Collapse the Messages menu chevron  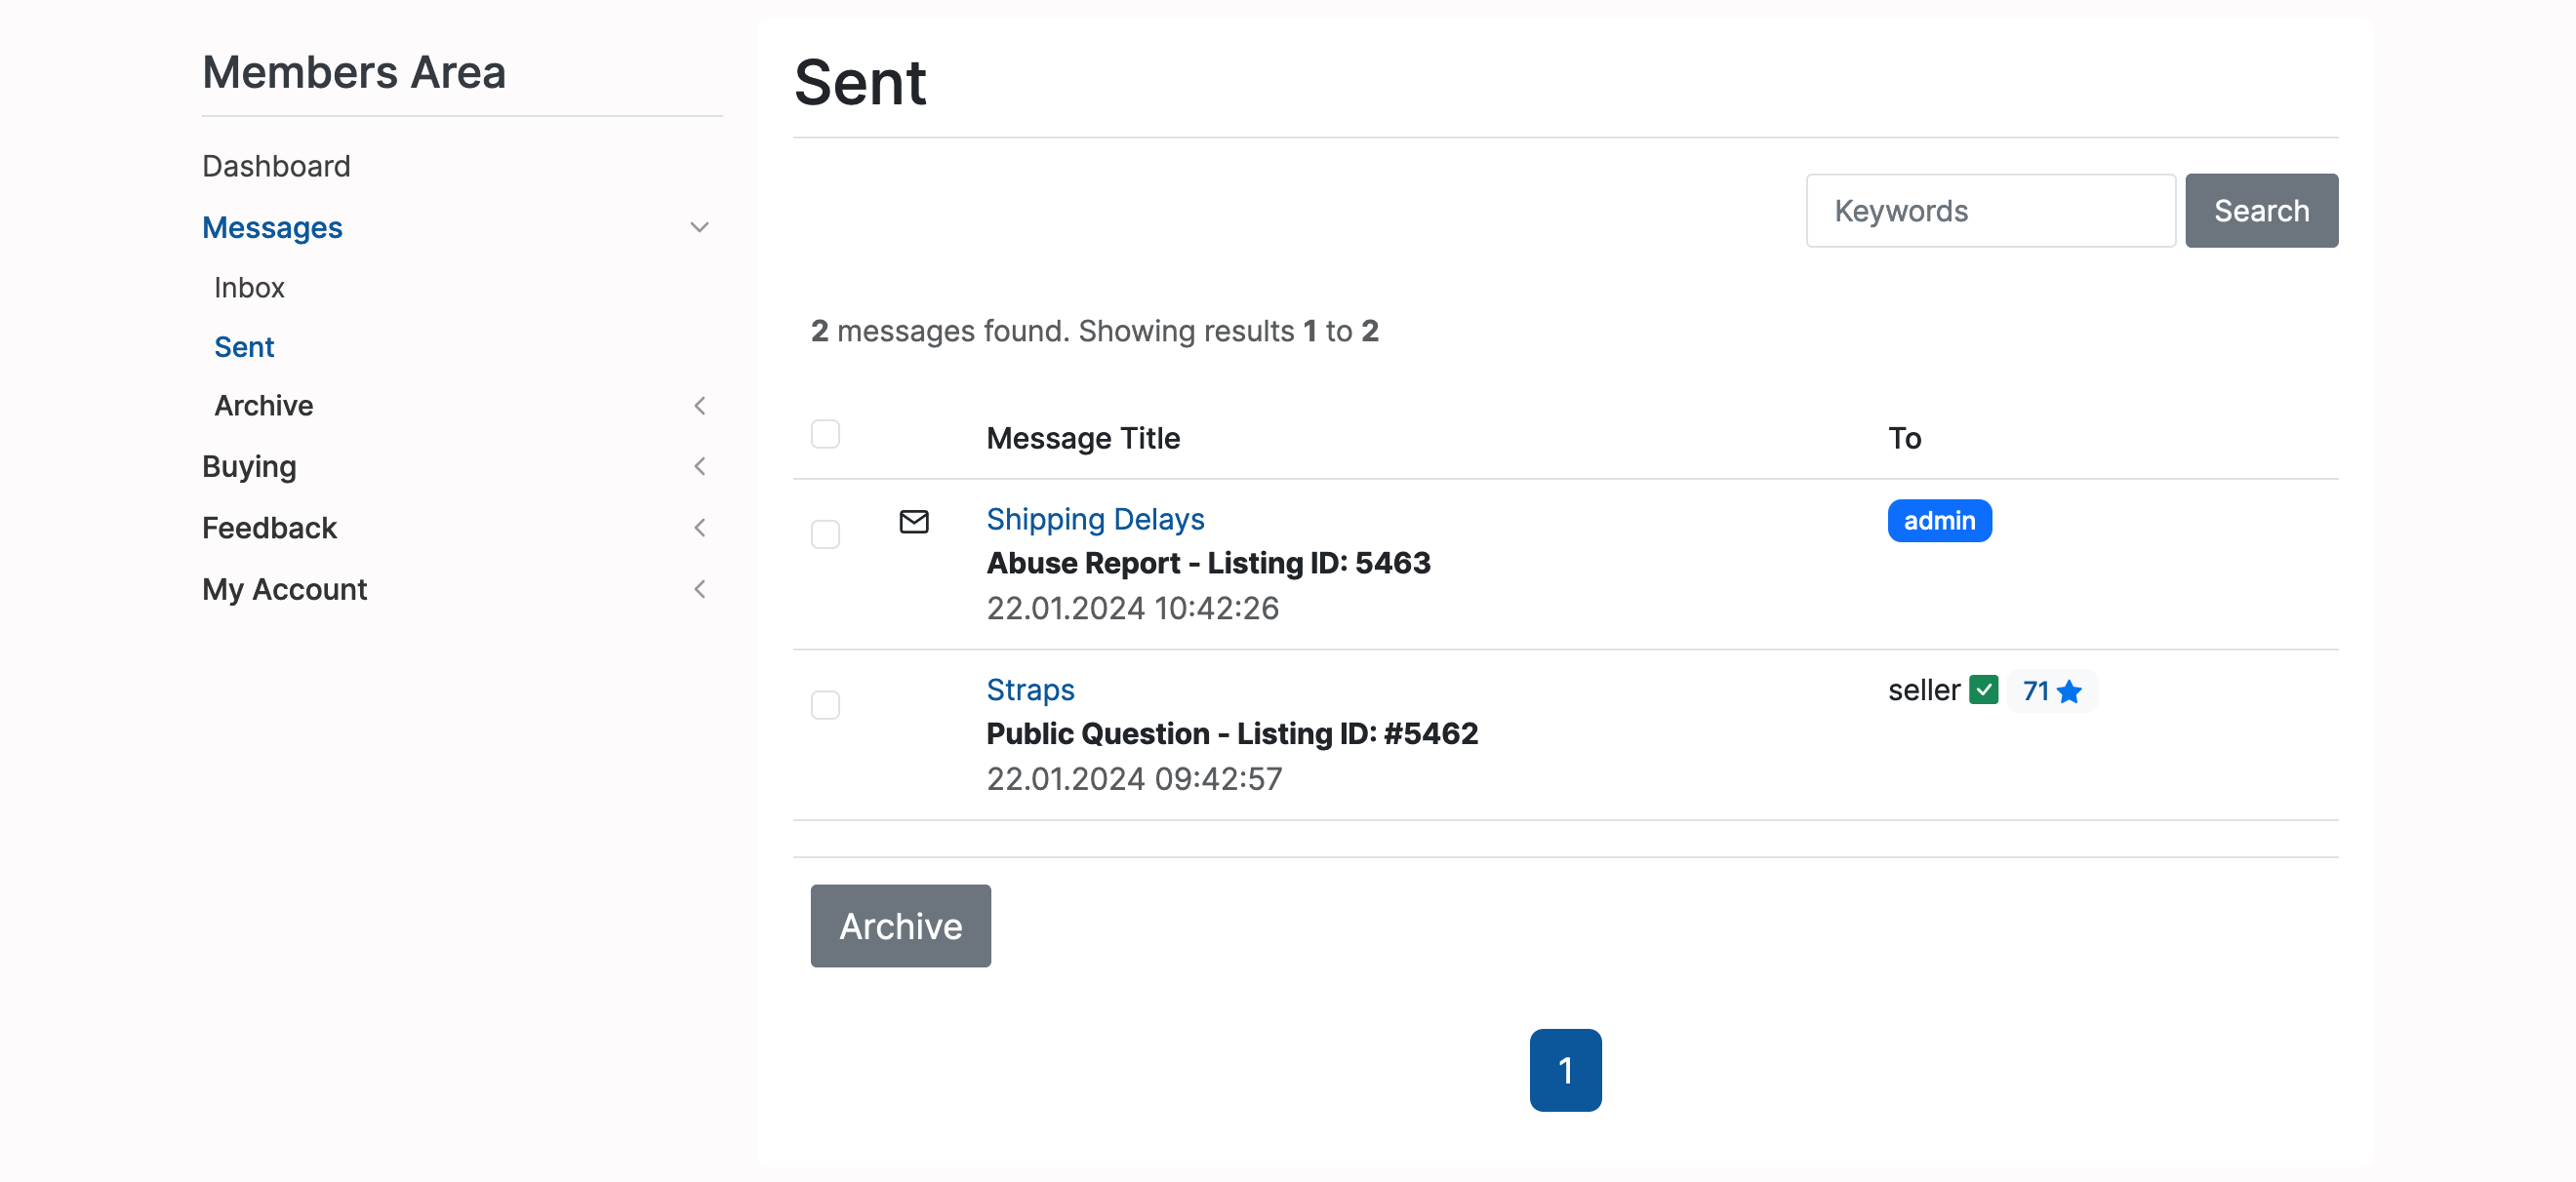(699, 228)
